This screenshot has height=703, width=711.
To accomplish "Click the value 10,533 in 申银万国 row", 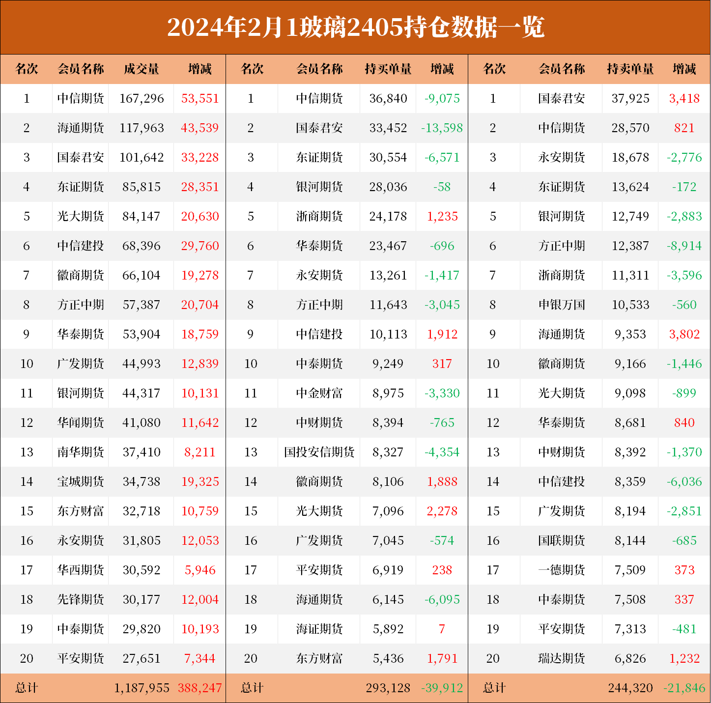I will 630,305.
